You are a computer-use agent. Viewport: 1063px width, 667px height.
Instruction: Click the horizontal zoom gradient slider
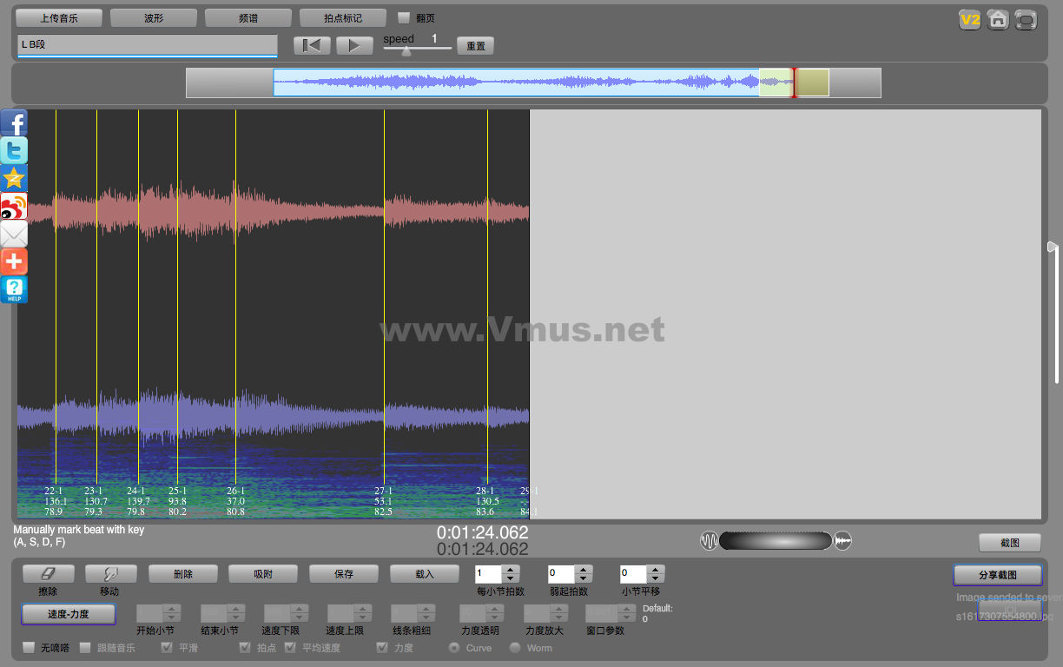tap(776, 541)
